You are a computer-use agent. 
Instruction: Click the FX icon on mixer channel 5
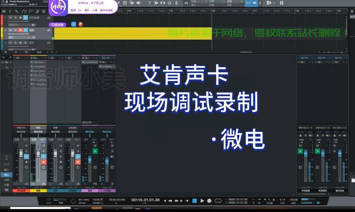pyautogui.click(x=95, y=184)
